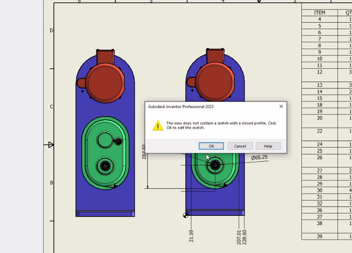352x253 pixels.
Task: Select the 287.02 vertical dimension
Action: click(x=144, y=152)
